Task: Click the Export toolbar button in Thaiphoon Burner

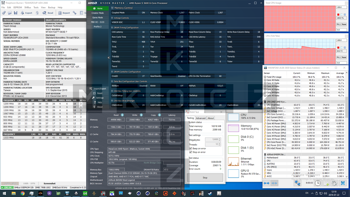Action: [26, 13]
